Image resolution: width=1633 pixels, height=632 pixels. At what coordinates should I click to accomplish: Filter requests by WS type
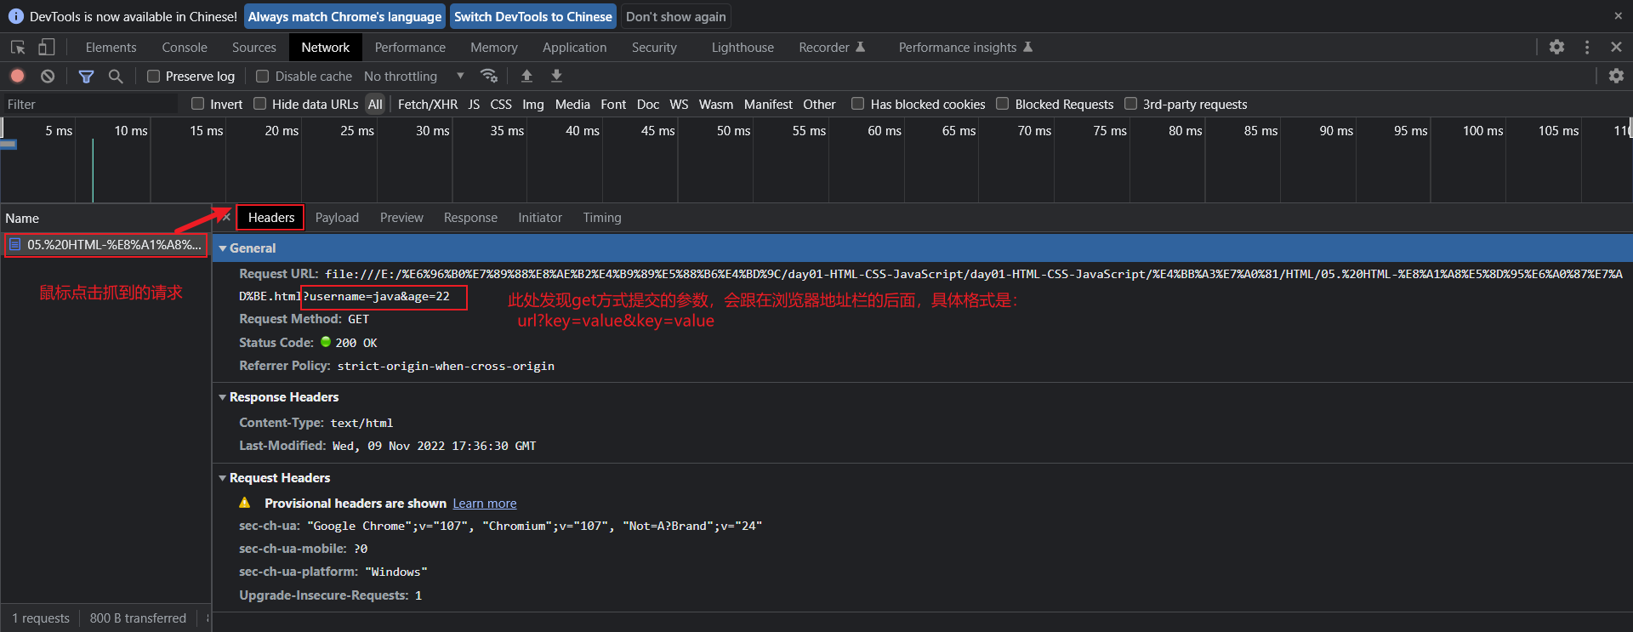tap(679, 104)
